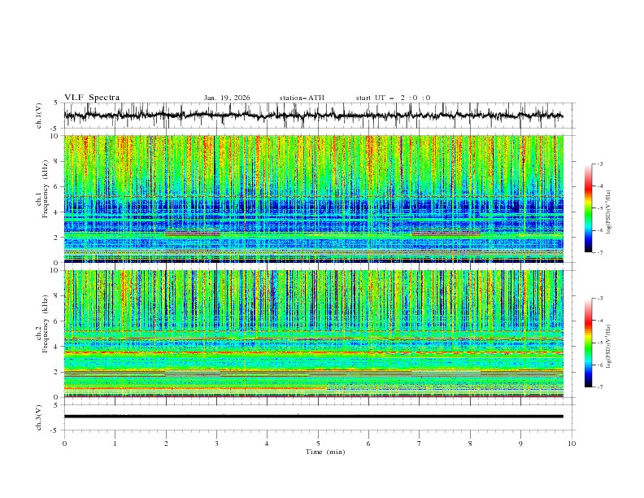
Task: Click the "-5" tick on the lower colorbar
Action: (599, 343)
